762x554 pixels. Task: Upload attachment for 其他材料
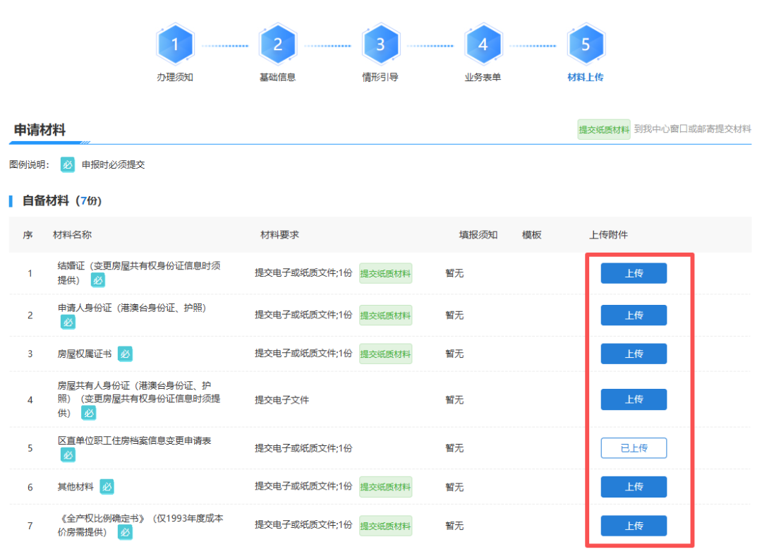pyautogui.click(x=634, y=486)
